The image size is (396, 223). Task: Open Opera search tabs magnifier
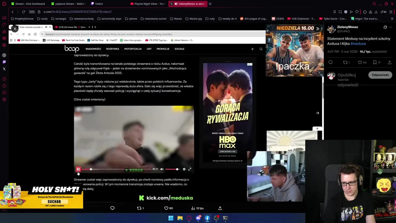374,4
